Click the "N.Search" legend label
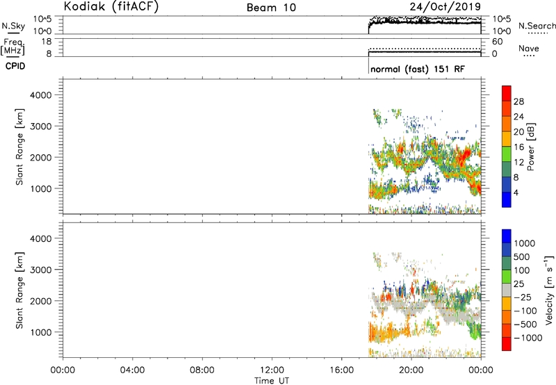This screenshot has width=556, height=385. click(x=537, y=26)
